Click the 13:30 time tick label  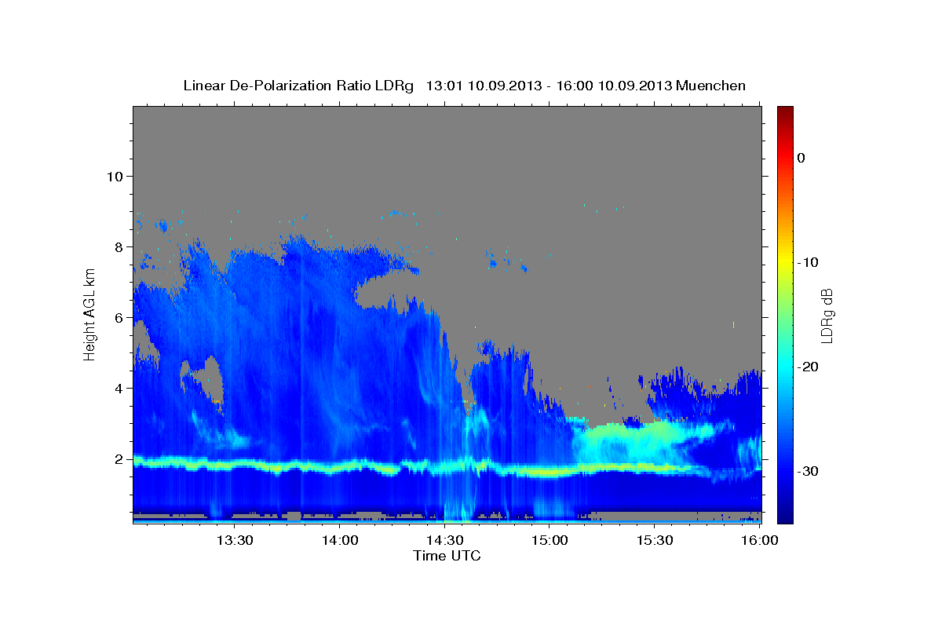(234, 540)
